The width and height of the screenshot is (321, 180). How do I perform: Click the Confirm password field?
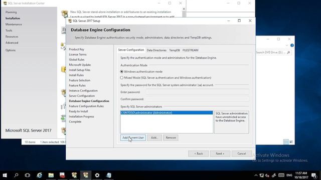point(198,99)
